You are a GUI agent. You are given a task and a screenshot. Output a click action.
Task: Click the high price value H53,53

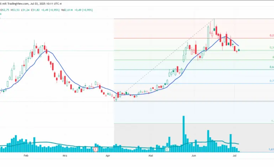pyautogui.click(x=15, y=10)
